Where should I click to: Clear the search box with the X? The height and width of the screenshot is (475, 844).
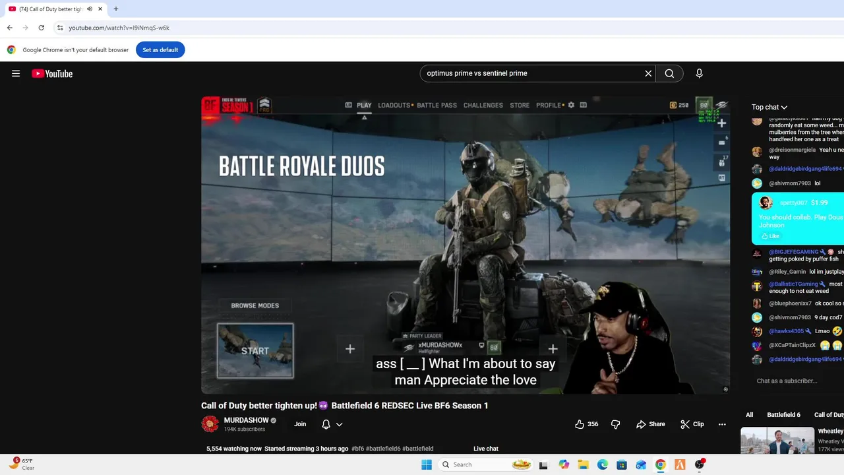pos(648,73)
